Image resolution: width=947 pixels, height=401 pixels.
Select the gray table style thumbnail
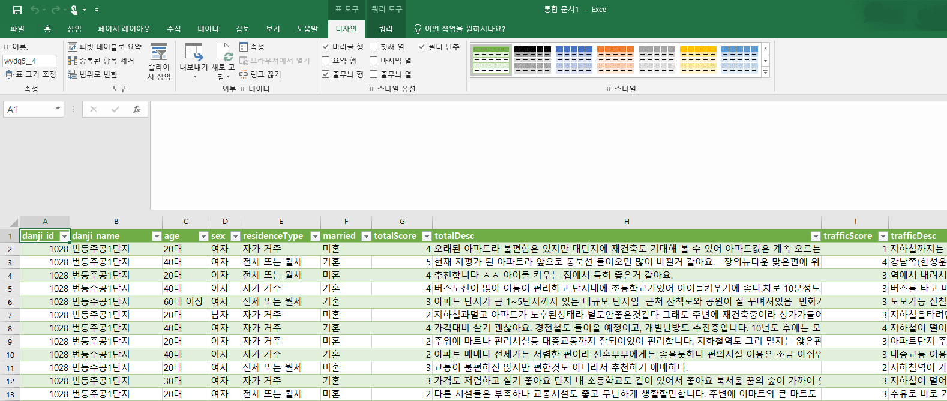tap(657, 59)
